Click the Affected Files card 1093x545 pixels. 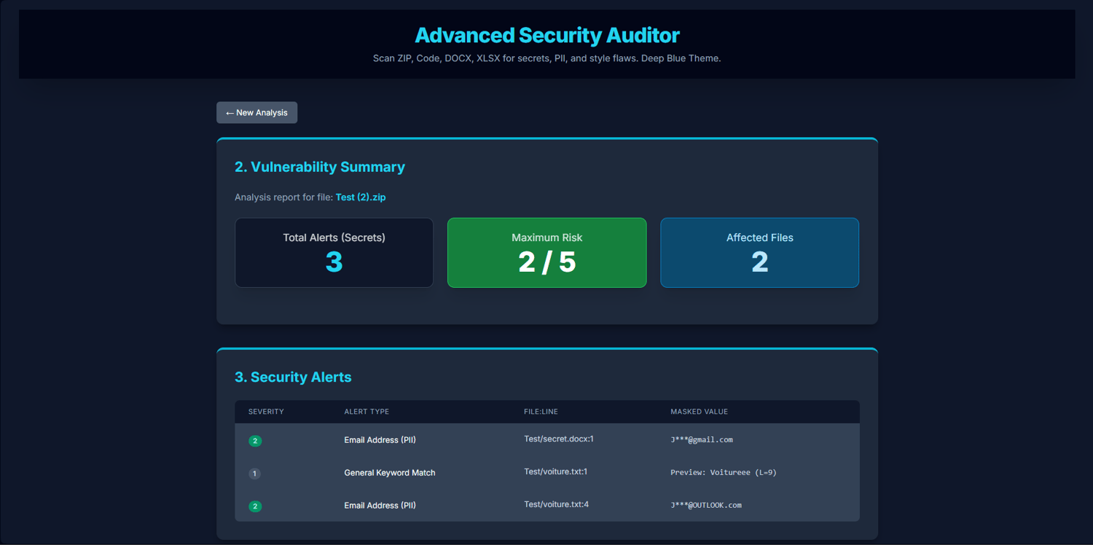click(759, 253)
